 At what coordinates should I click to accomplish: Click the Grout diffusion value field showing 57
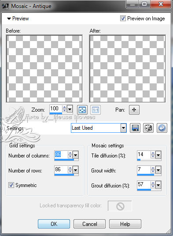tap(144, 184)
